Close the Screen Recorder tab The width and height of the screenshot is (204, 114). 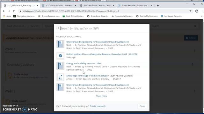(x=152, y=6)
